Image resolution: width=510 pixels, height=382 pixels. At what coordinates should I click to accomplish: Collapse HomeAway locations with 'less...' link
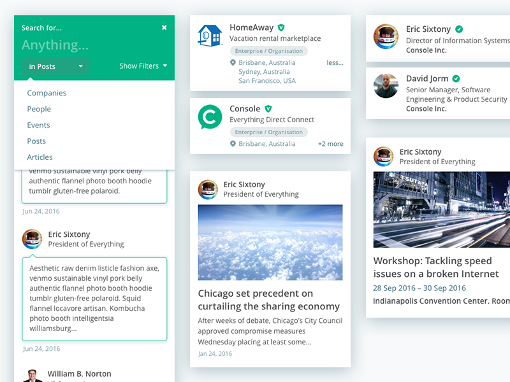coord(335,62)
